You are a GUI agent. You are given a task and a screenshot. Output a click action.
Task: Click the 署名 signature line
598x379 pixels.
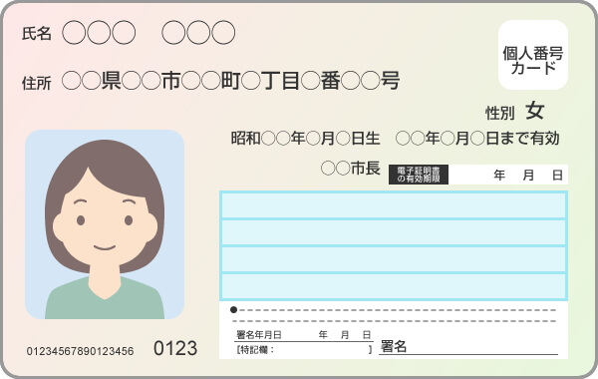(x=468, y=347)
